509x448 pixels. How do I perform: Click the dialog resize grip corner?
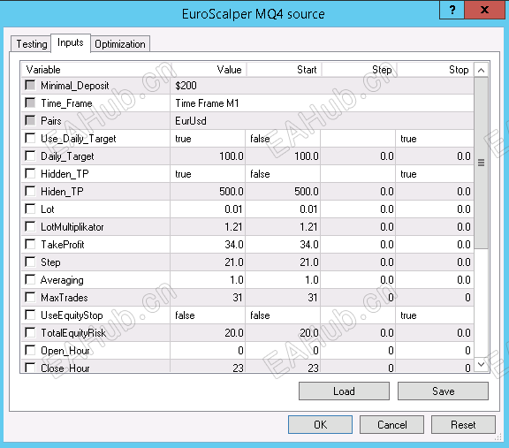click(498, 437)
